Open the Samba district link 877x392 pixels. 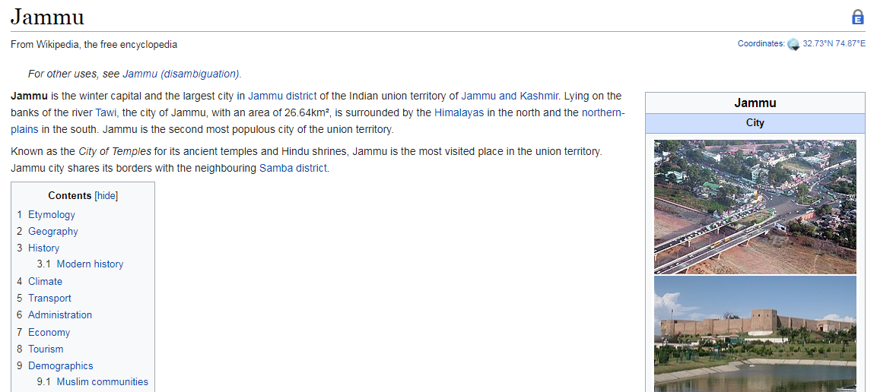pyautogui.click(x=293, y=168)
